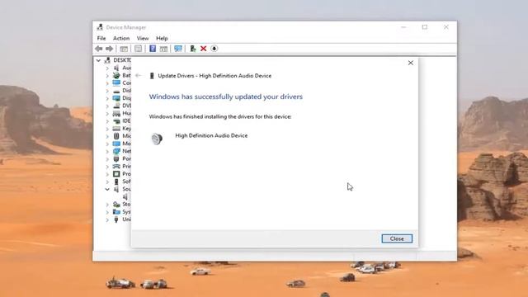The width and height of the screenshot is (528, 297).
Task: Click the blue Help question-mark toolbar icon
Action: pos(153,49)
